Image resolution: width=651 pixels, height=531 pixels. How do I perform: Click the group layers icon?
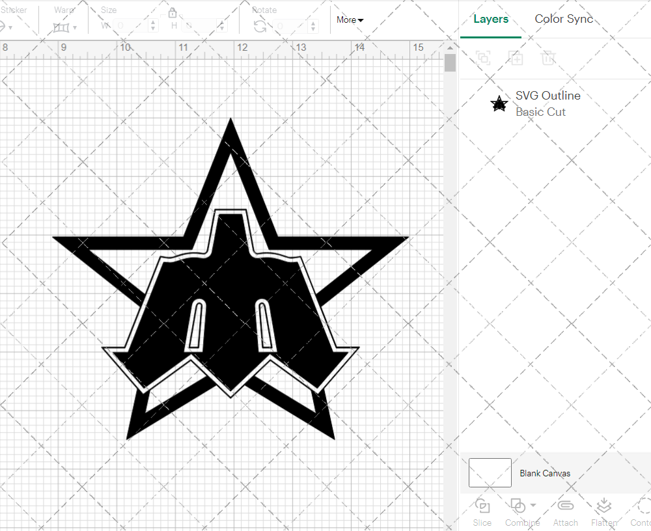tap(484, 58)
